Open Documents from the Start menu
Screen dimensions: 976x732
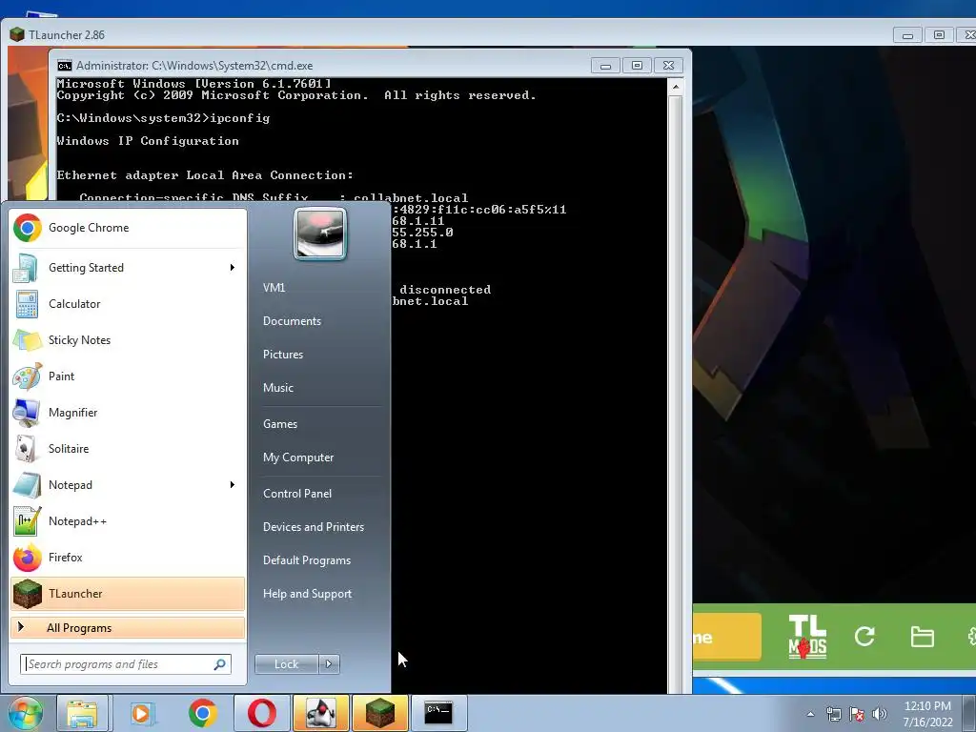point(292,321)
